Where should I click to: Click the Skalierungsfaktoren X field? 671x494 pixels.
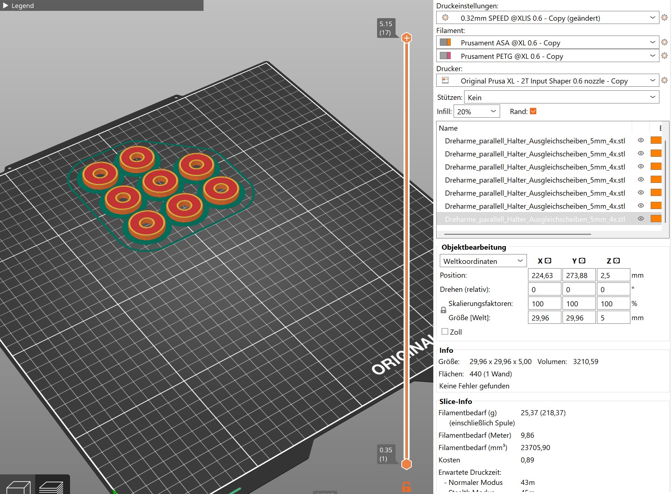point(544,303)
